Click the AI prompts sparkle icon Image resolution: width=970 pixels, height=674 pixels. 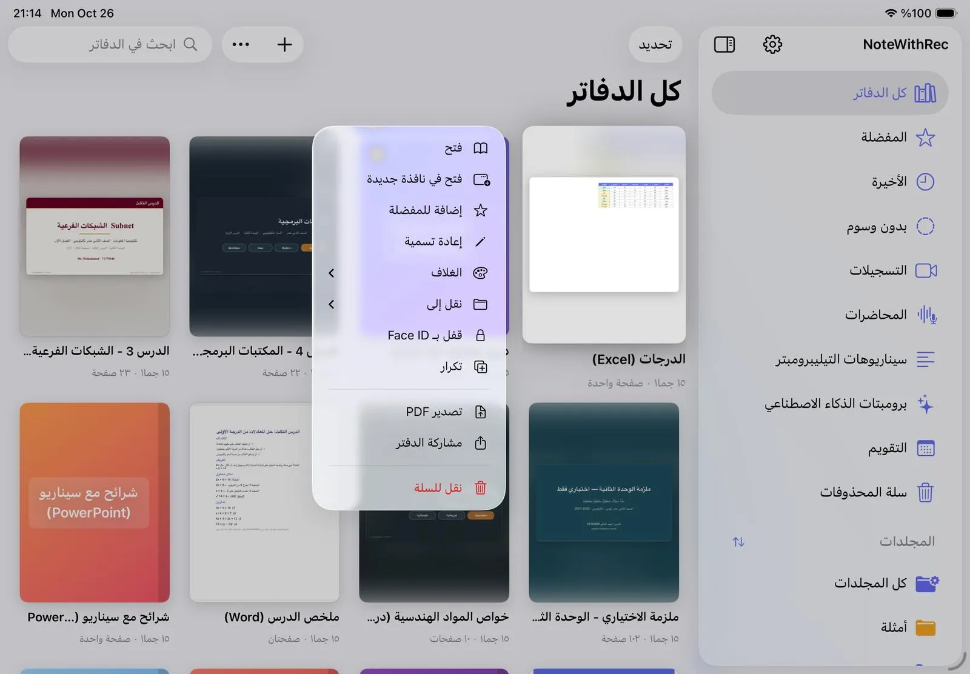(x=925, y=404)
